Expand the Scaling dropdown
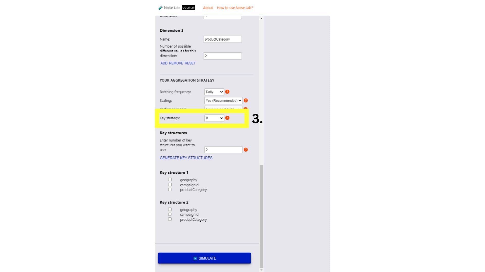Screen dimensions: 485x272 (223, 100)
